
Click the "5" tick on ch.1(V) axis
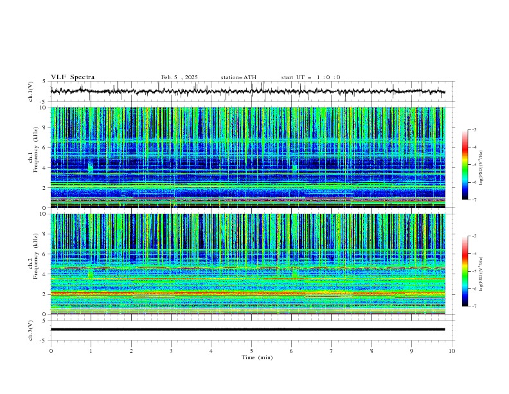pyautogui.click(x=45, y=81)
